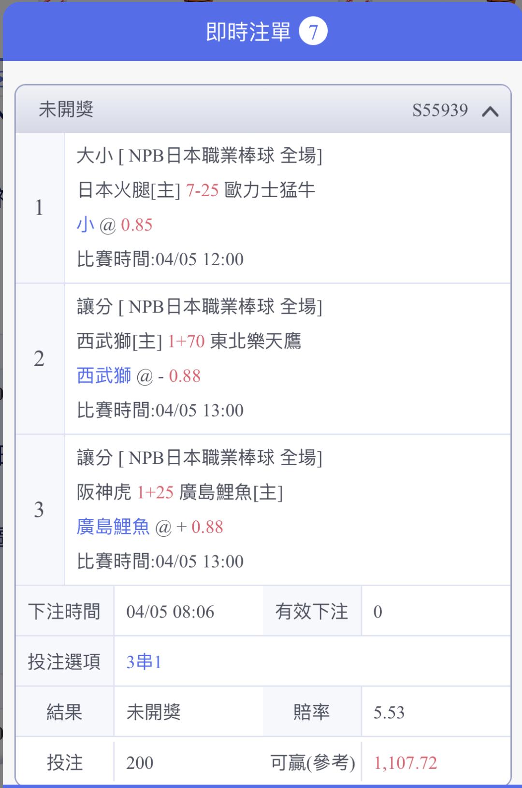Click the blue 西武獅 selection
Screen dimensions: 522x788
tap(104, 376)
